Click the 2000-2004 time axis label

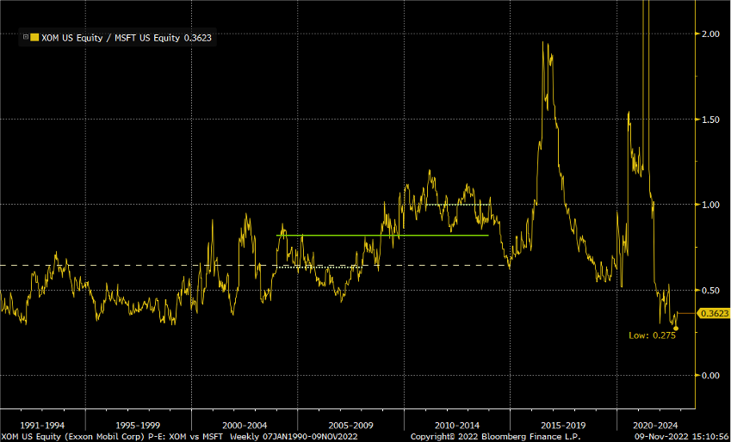point(245,426)
